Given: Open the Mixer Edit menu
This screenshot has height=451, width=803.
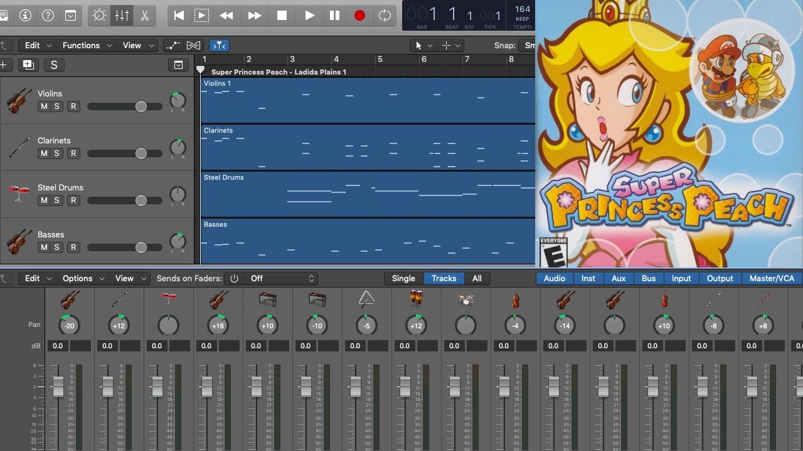Looking at the screenshot, I should (37, 278).
